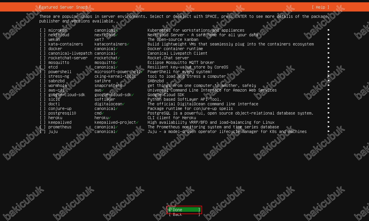369x221 pixels.
Task: Tick the keepalived checkbox
Action: point(43,122)
